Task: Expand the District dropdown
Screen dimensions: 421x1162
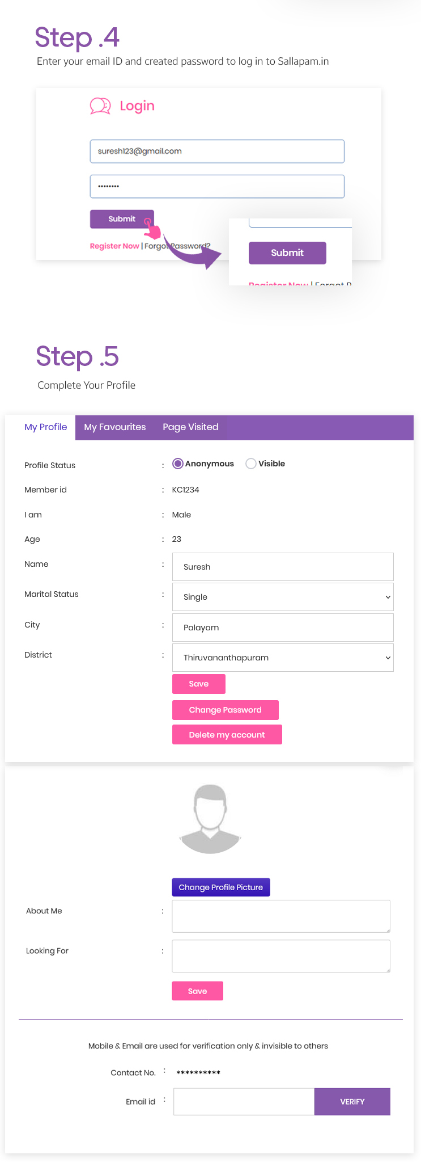Action: click(283, 658)
